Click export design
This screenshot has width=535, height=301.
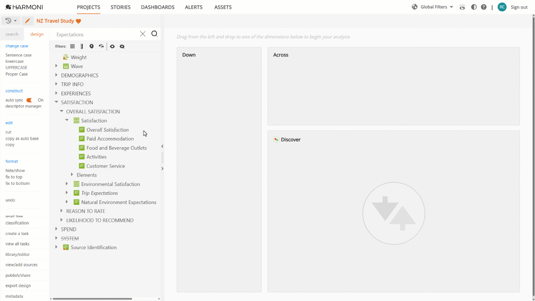(18, 286)
